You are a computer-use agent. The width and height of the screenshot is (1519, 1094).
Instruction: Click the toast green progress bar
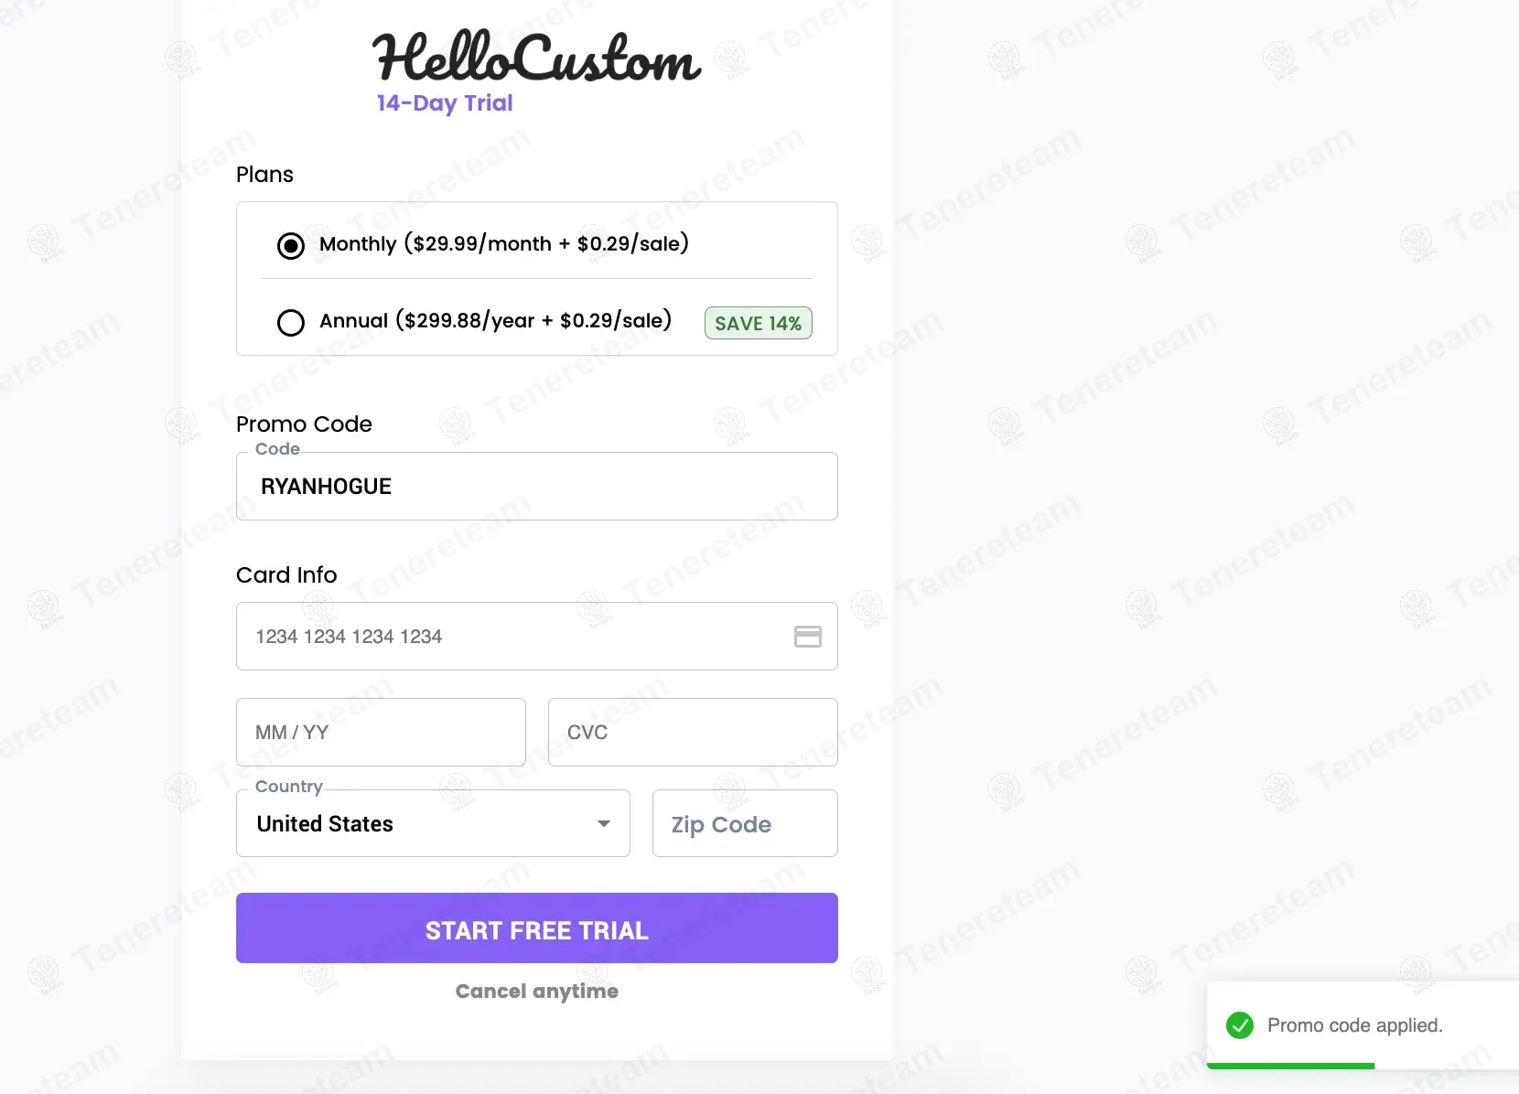(1290, 1066)
